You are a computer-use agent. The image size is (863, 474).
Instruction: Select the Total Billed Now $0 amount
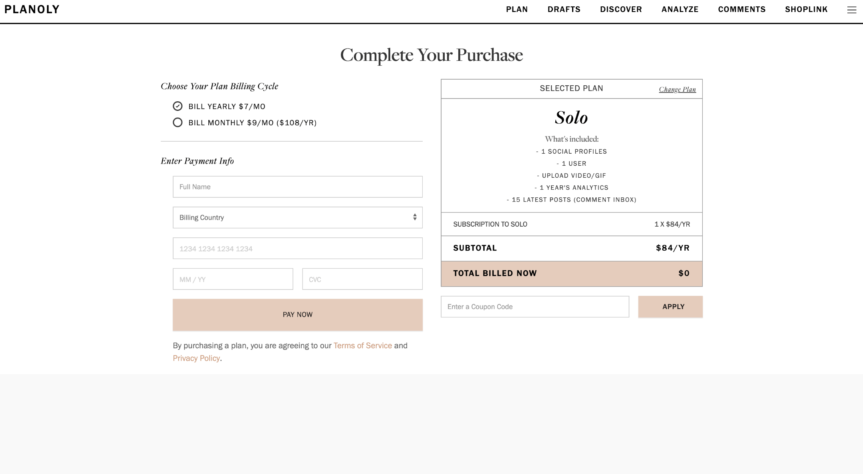click(684, 273)
